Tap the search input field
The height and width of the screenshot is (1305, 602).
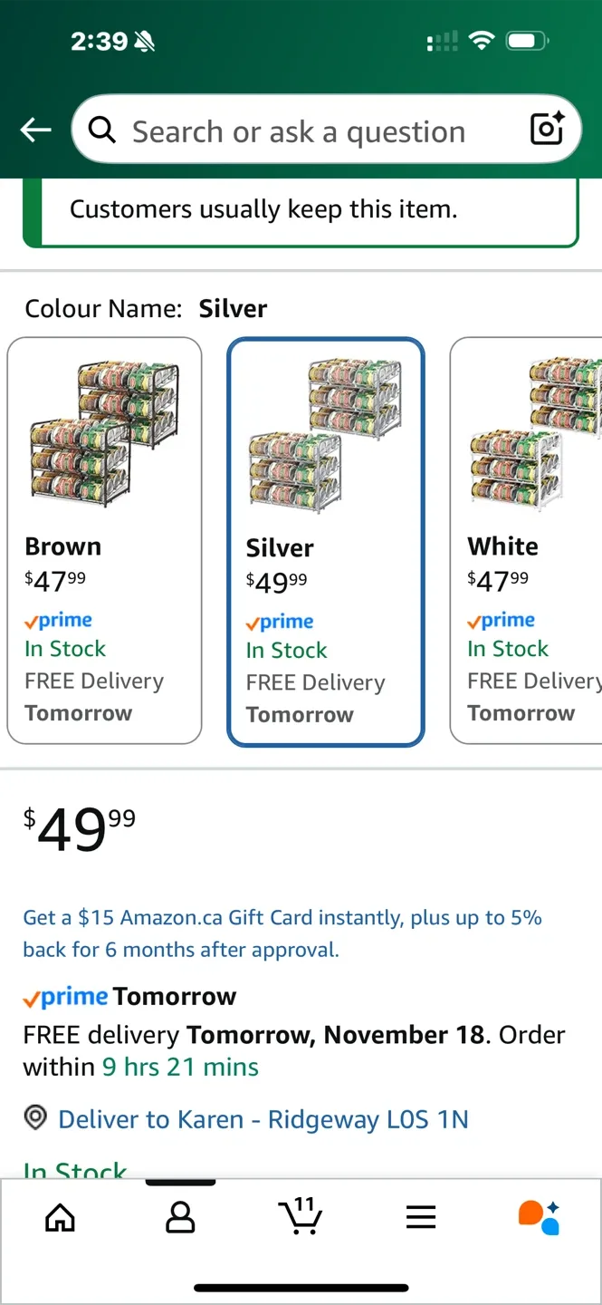pyautogui.click(x=299, y=130)
